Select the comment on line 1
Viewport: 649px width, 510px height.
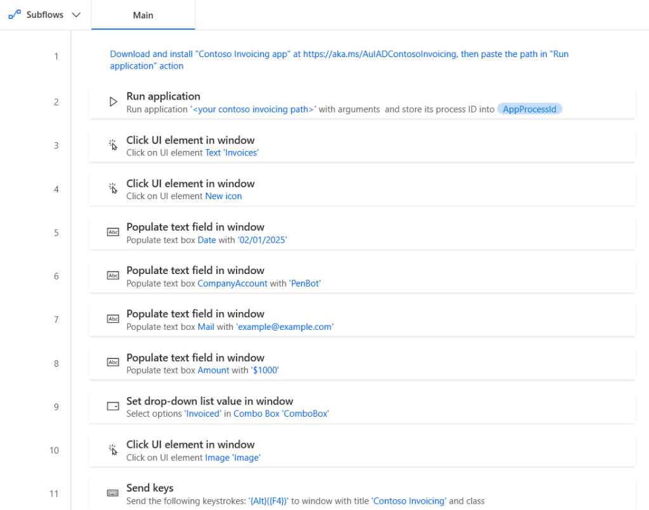click(x=339, y=60)
